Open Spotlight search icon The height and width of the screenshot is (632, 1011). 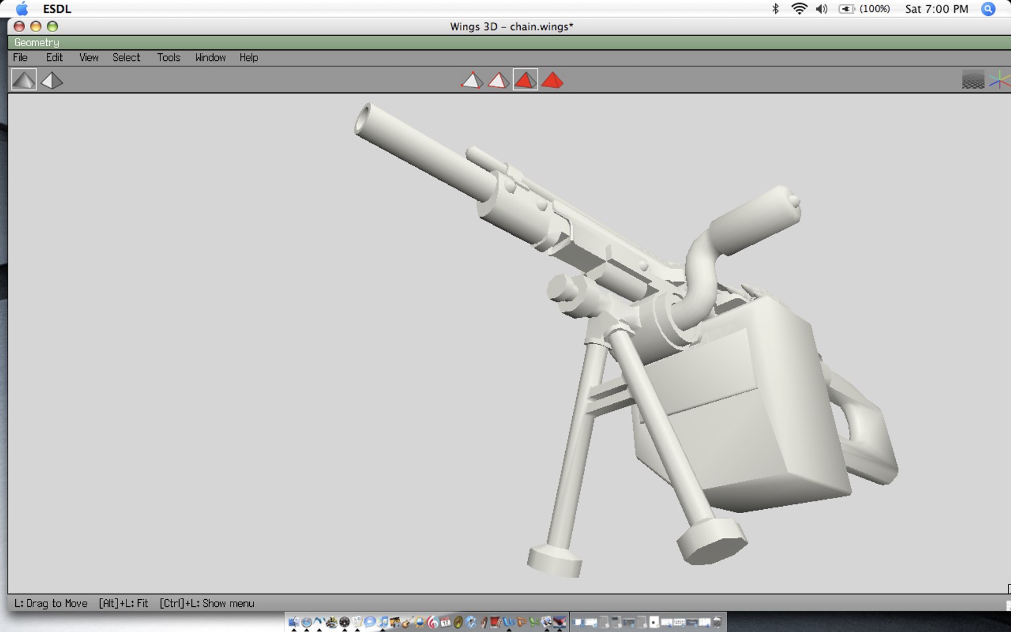[988, 9]
